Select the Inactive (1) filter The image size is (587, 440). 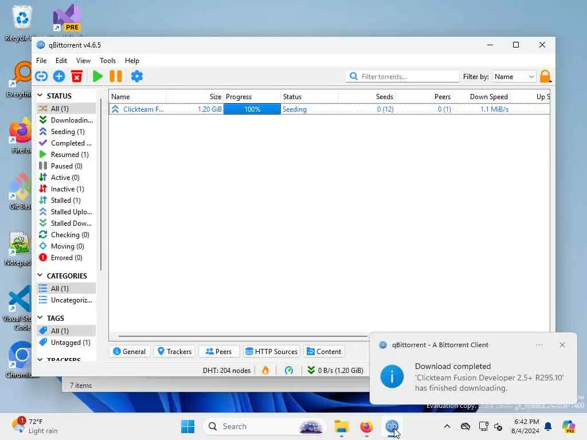[66, 189]
